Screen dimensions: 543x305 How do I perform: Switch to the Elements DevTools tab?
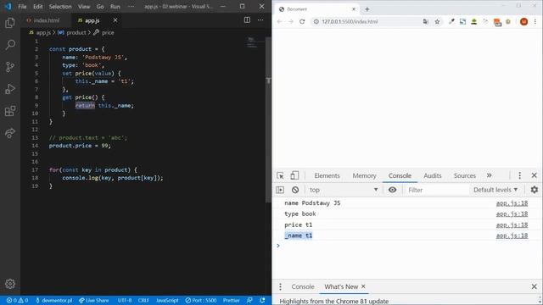click(327, 175)
